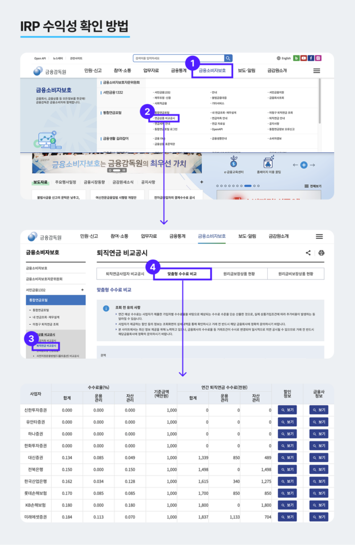
Task: Open the red YouTube icon
Action: pyautogui.click(x=303, y=58)
